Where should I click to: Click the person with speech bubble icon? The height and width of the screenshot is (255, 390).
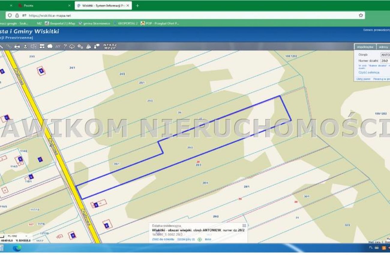point(97,46)
